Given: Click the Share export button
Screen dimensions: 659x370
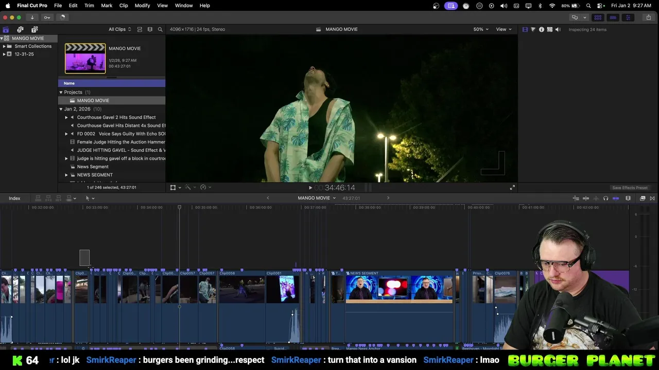Looking at the screenshot, I should 648,17.
